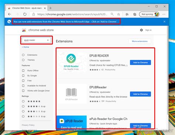175x135 pixels.
Task: Click the zoom magnifier icon in address bar
Action: coord(112,14)
